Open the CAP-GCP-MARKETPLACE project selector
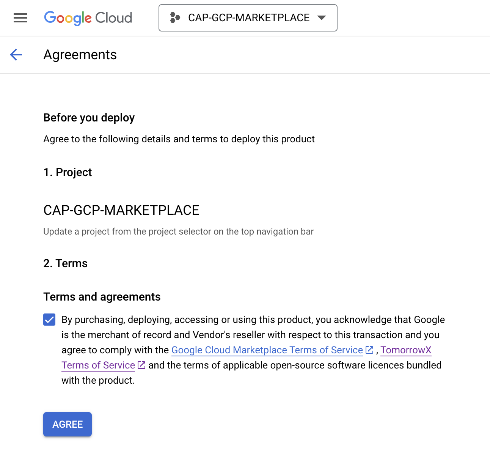Screen dimensions: 490x463 [x=248, y=18]
